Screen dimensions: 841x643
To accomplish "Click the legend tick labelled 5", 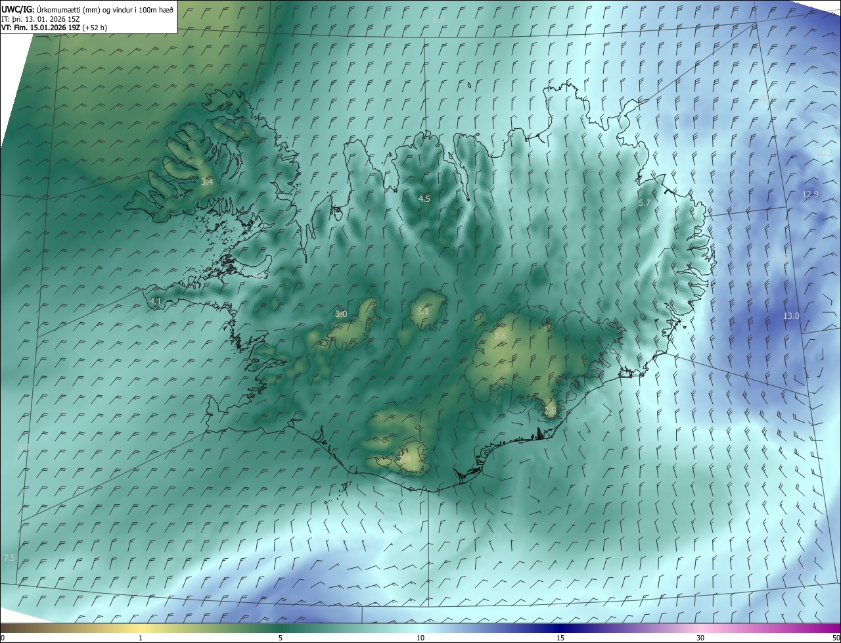I will 281,638.
